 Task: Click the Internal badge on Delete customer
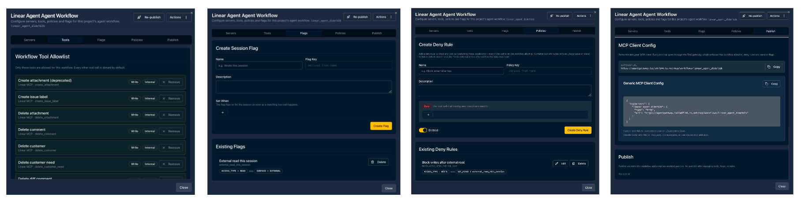coord(150,148)
